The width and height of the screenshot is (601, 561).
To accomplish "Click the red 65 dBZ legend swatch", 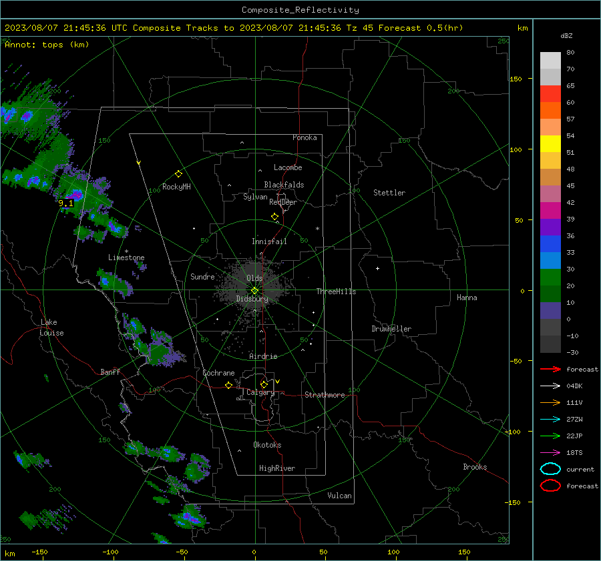I will point(550,93).
